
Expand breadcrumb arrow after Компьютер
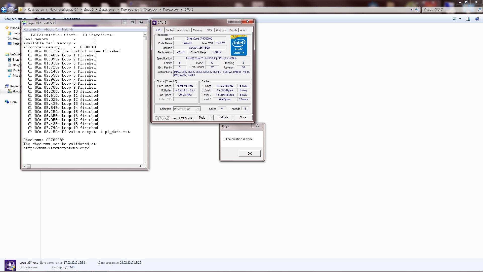[47, 10]
